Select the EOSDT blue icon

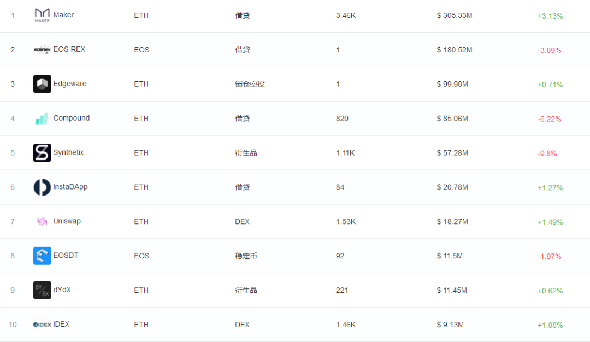(42, 256)
